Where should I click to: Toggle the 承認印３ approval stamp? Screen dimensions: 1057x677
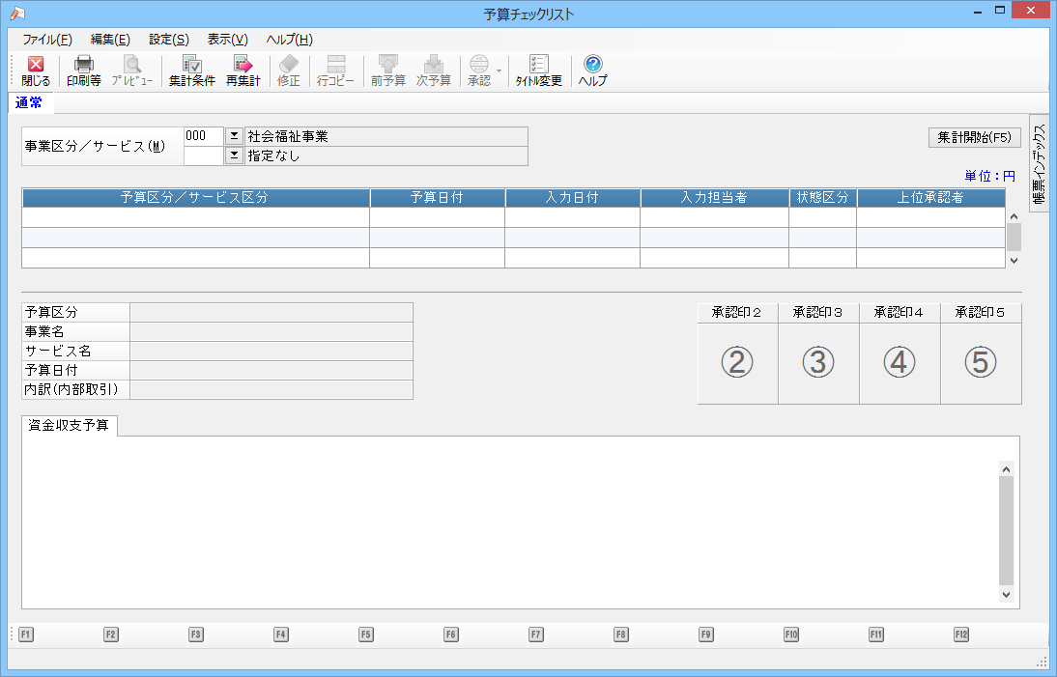point(818,362)
